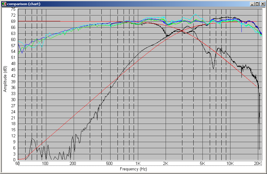This screenshot has height=174, width=267.
Task: Click the 30 dB axis value
Action: (x=13, y=100)
